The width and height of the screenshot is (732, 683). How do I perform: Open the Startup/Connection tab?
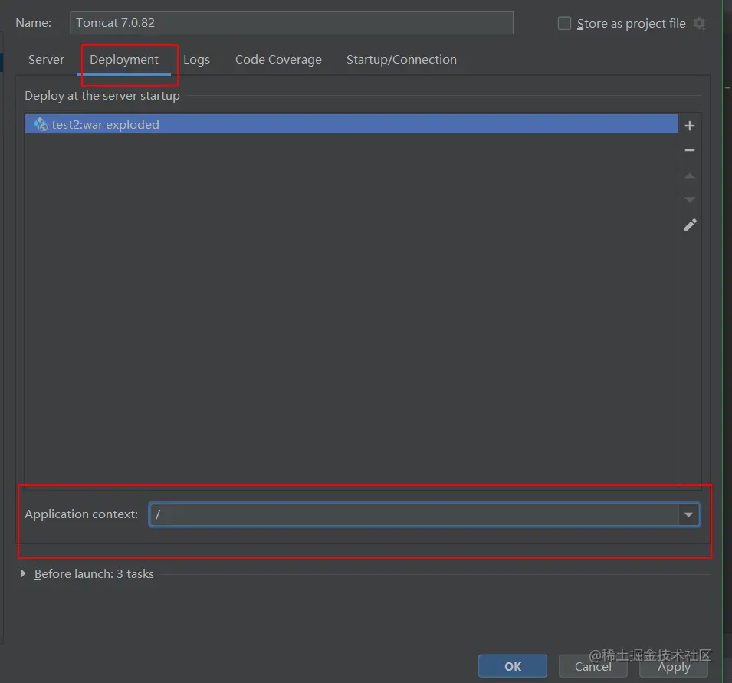402,60
